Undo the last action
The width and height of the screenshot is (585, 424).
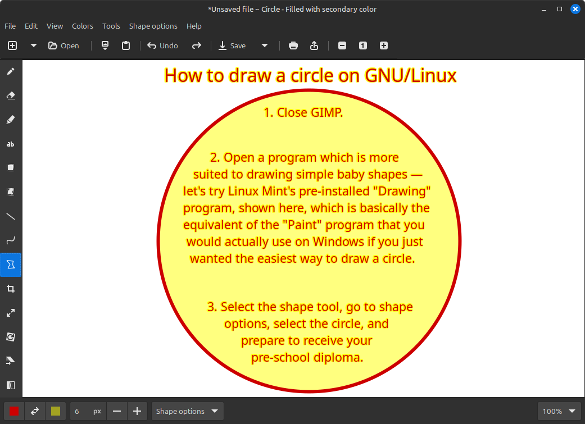162,45
